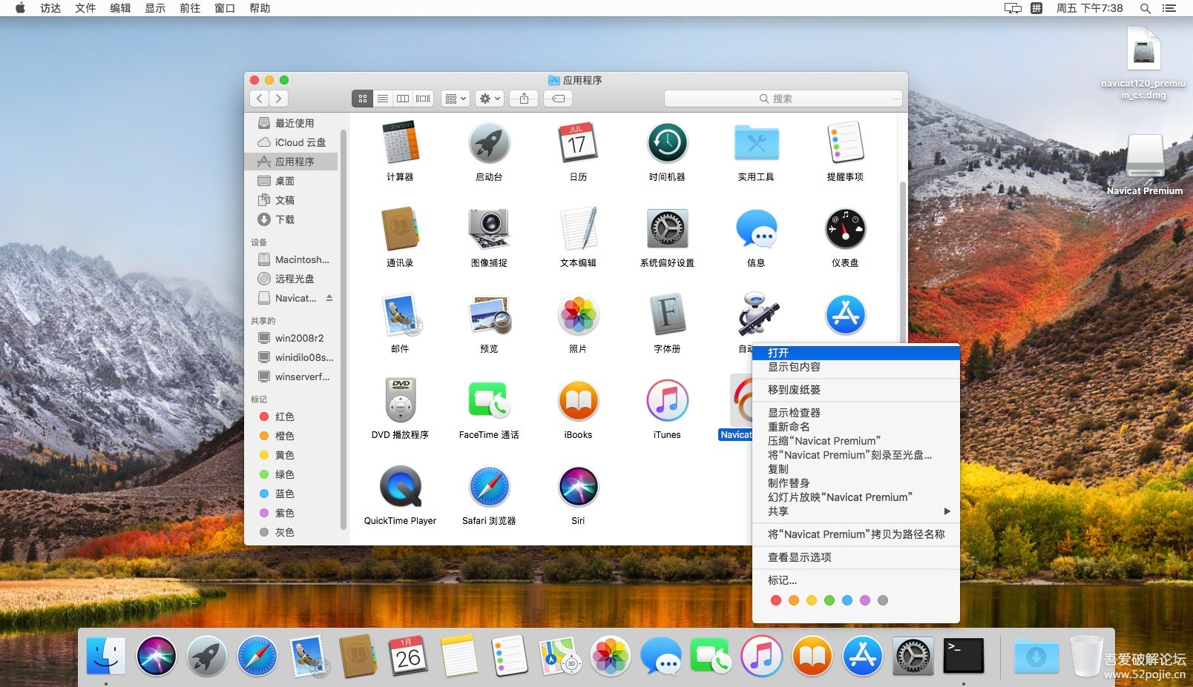
Task: Click 显示检查器 in the context menu
Action: [x=856, y=413]
